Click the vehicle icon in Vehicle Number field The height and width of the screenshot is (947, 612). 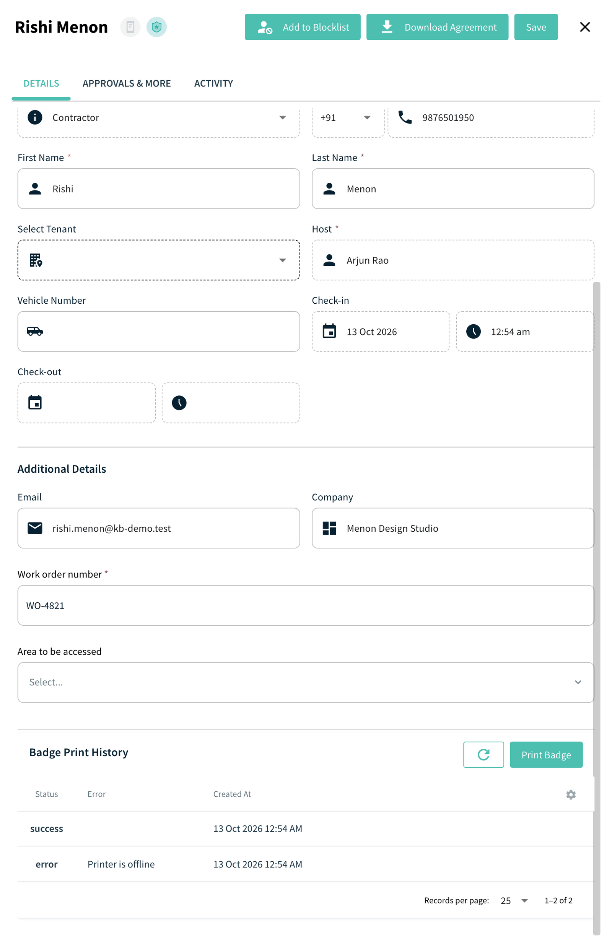35,332
